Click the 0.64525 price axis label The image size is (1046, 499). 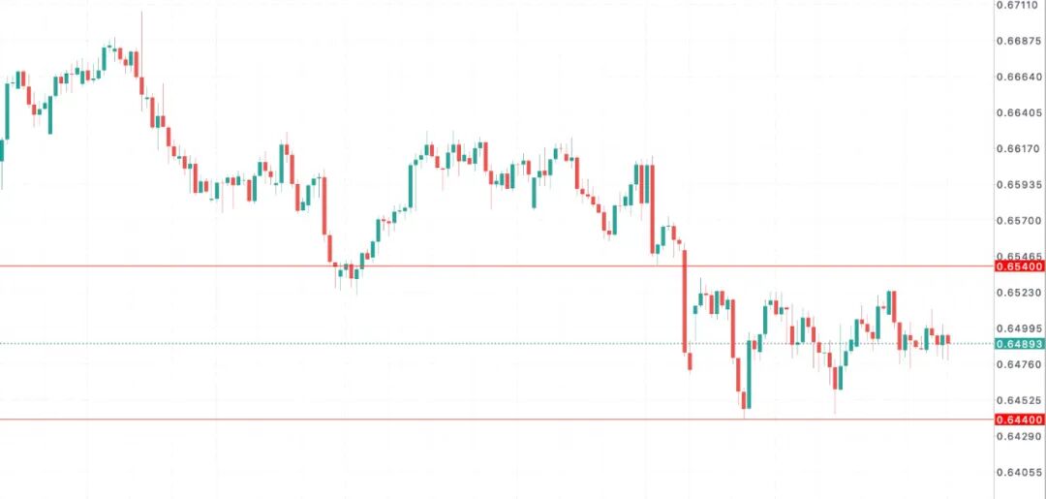1019,399
